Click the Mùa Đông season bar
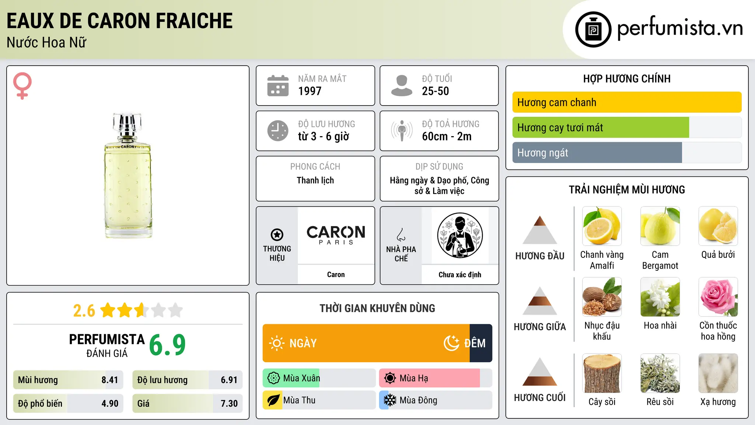 435,400
